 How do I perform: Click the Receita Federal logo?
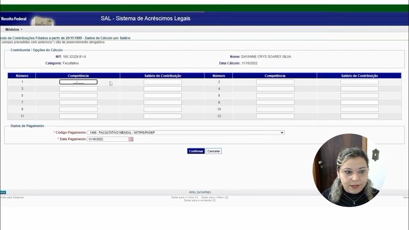coord(14,19)
